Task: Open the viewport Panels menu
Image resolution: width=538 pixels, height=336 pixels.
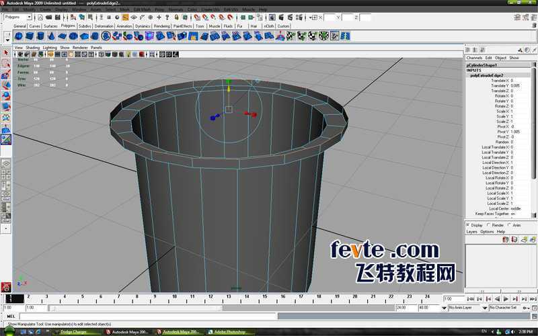Action: 96,48
